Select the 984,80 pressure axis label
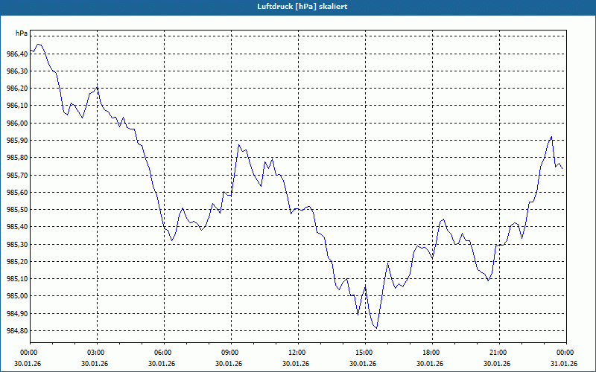 click(17, 331)
